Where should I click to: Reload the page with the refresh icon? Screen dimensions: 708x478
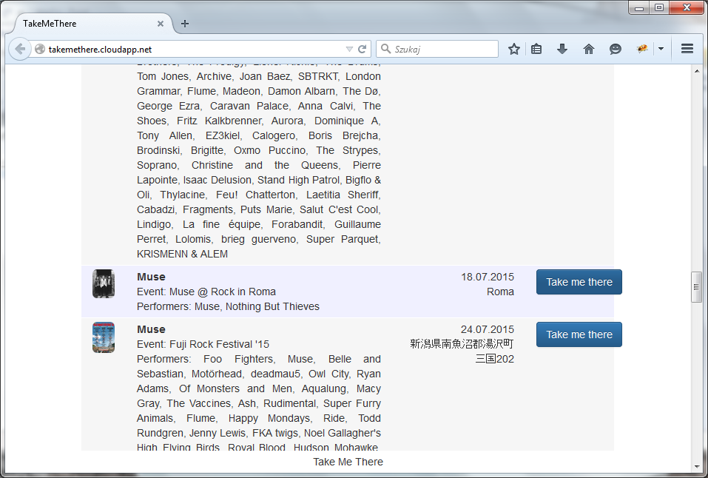click(x=362, y=49)
